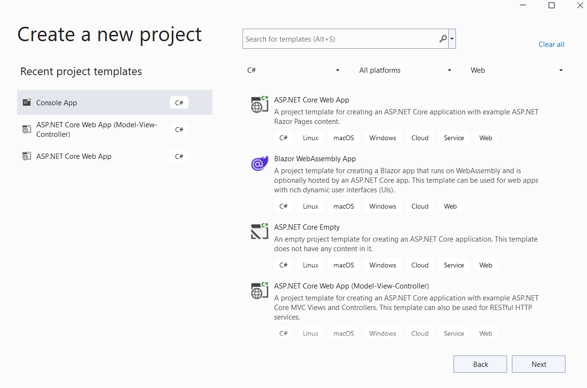
Task: Open the Web project type dropdown
Action: (x=516, y=70)
